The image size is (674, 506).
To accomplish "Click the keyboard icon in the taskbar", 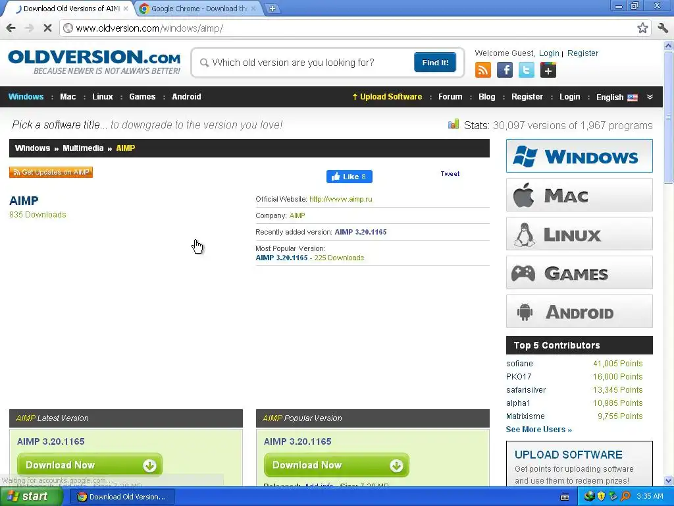I will click(x=565, y=497).
